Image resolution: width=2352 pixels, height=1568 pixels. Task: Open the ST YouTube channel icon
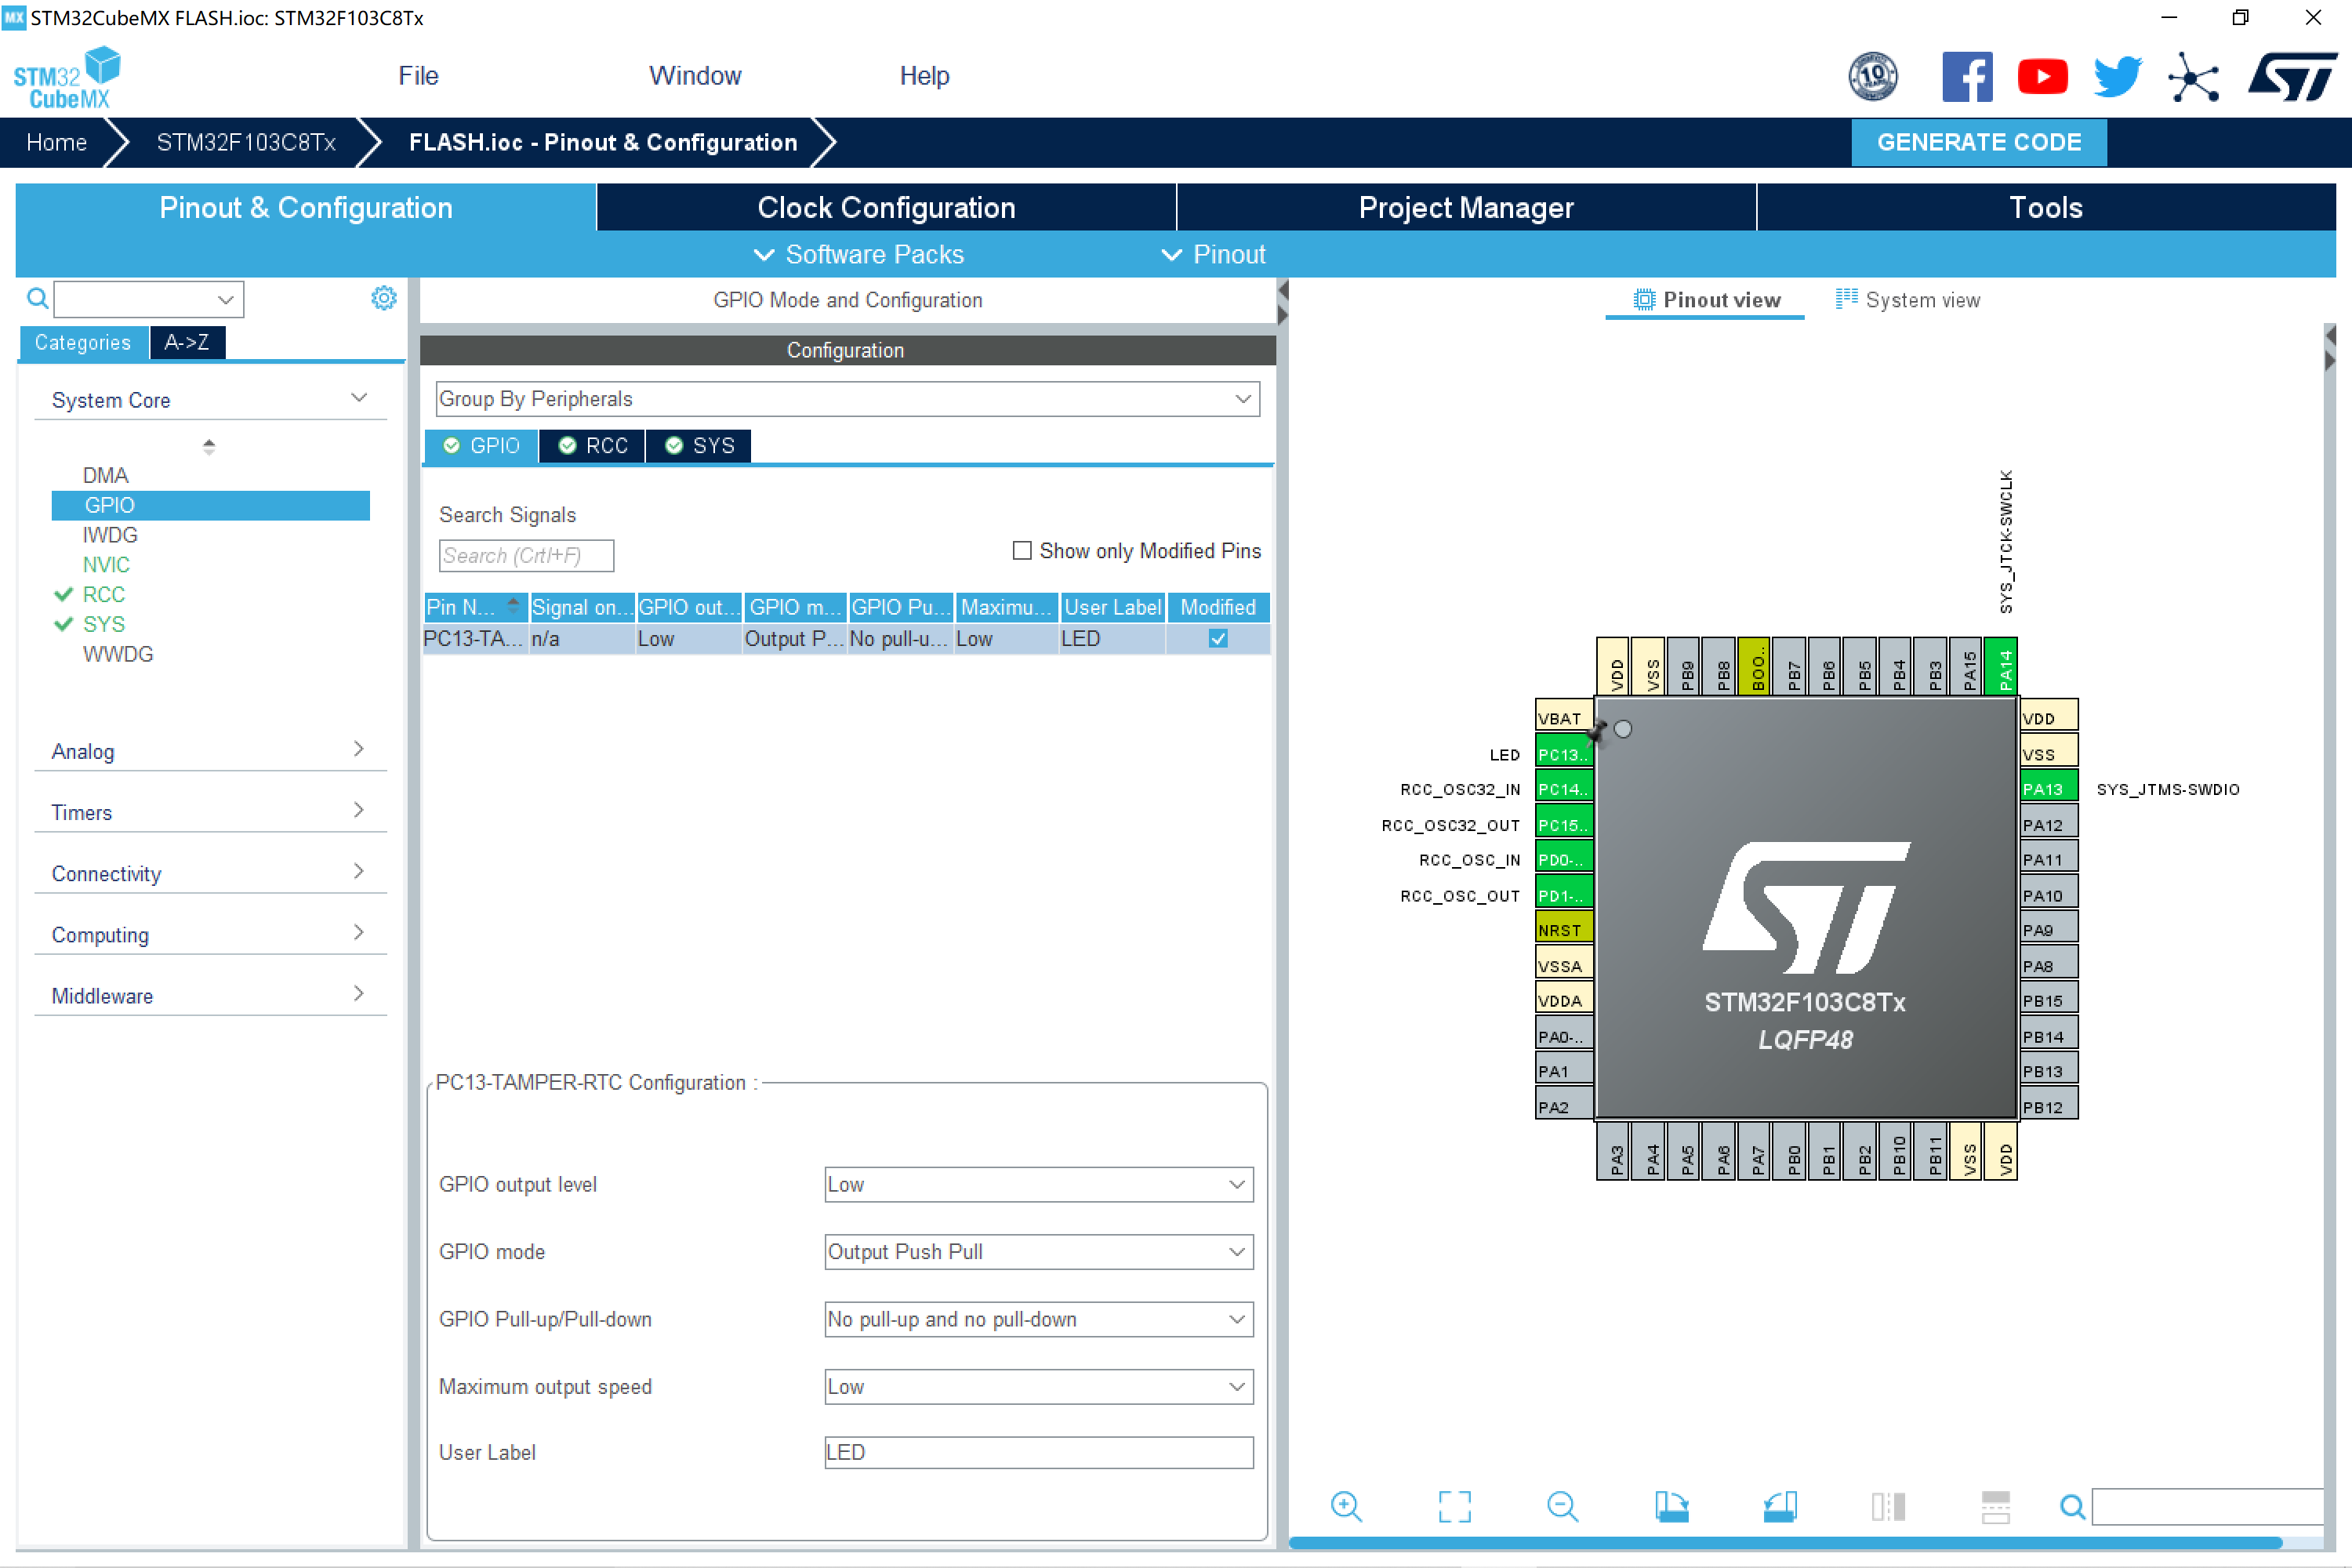pos(2042,77)
